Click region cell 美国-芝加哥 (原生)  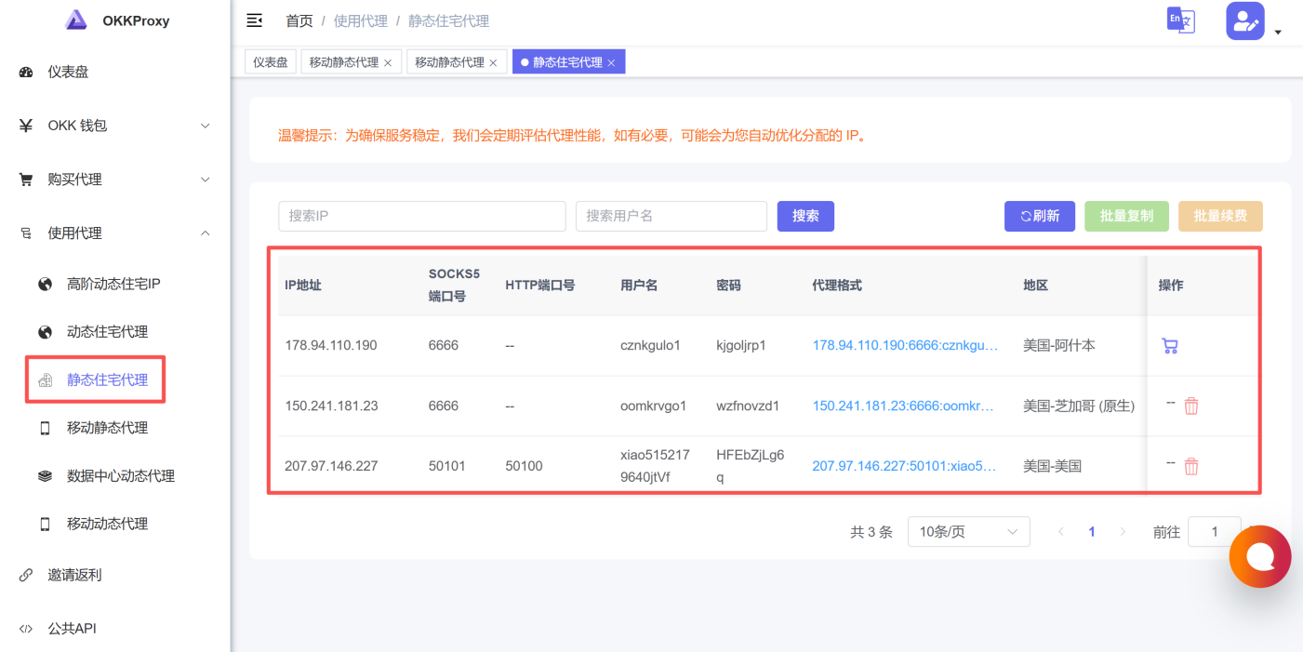(x=1079, y=406)
